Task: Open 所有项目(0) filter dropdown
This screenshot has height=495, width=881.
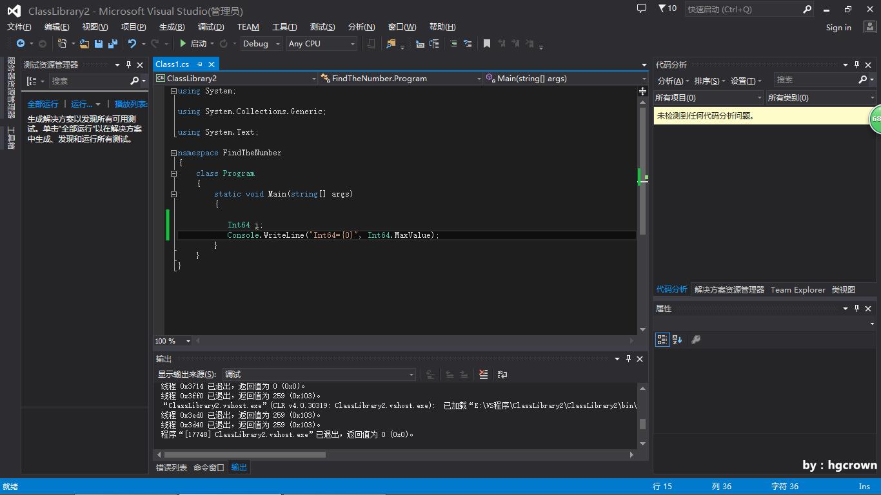Action: point(708,97)
